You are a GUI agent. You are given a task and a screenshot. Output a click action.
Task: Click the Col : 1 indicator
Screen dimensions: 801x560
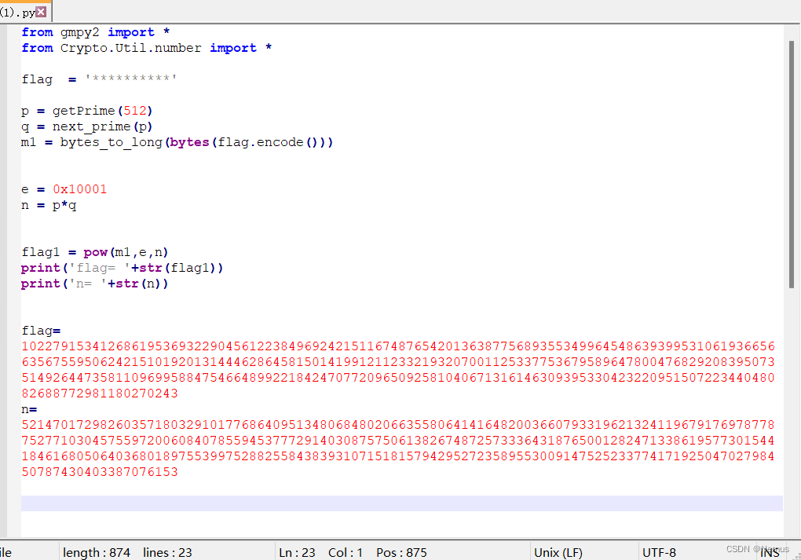pyautogui.click(x=345, y=552)
